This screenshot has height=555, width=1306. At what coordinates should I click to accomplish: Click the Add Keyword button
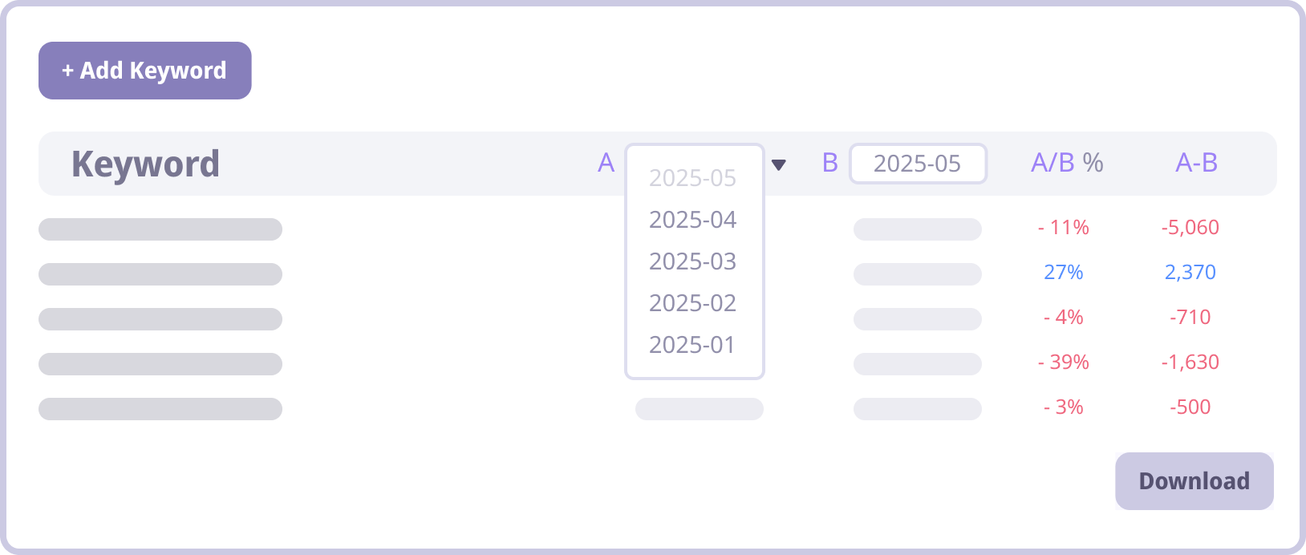point(145,71)
